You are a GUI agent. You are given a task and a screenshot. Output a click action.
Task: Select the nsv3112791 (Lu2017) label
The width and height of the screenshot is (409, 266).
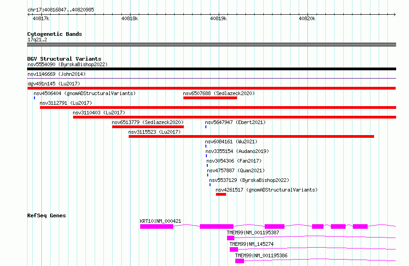tap(66, 103)
